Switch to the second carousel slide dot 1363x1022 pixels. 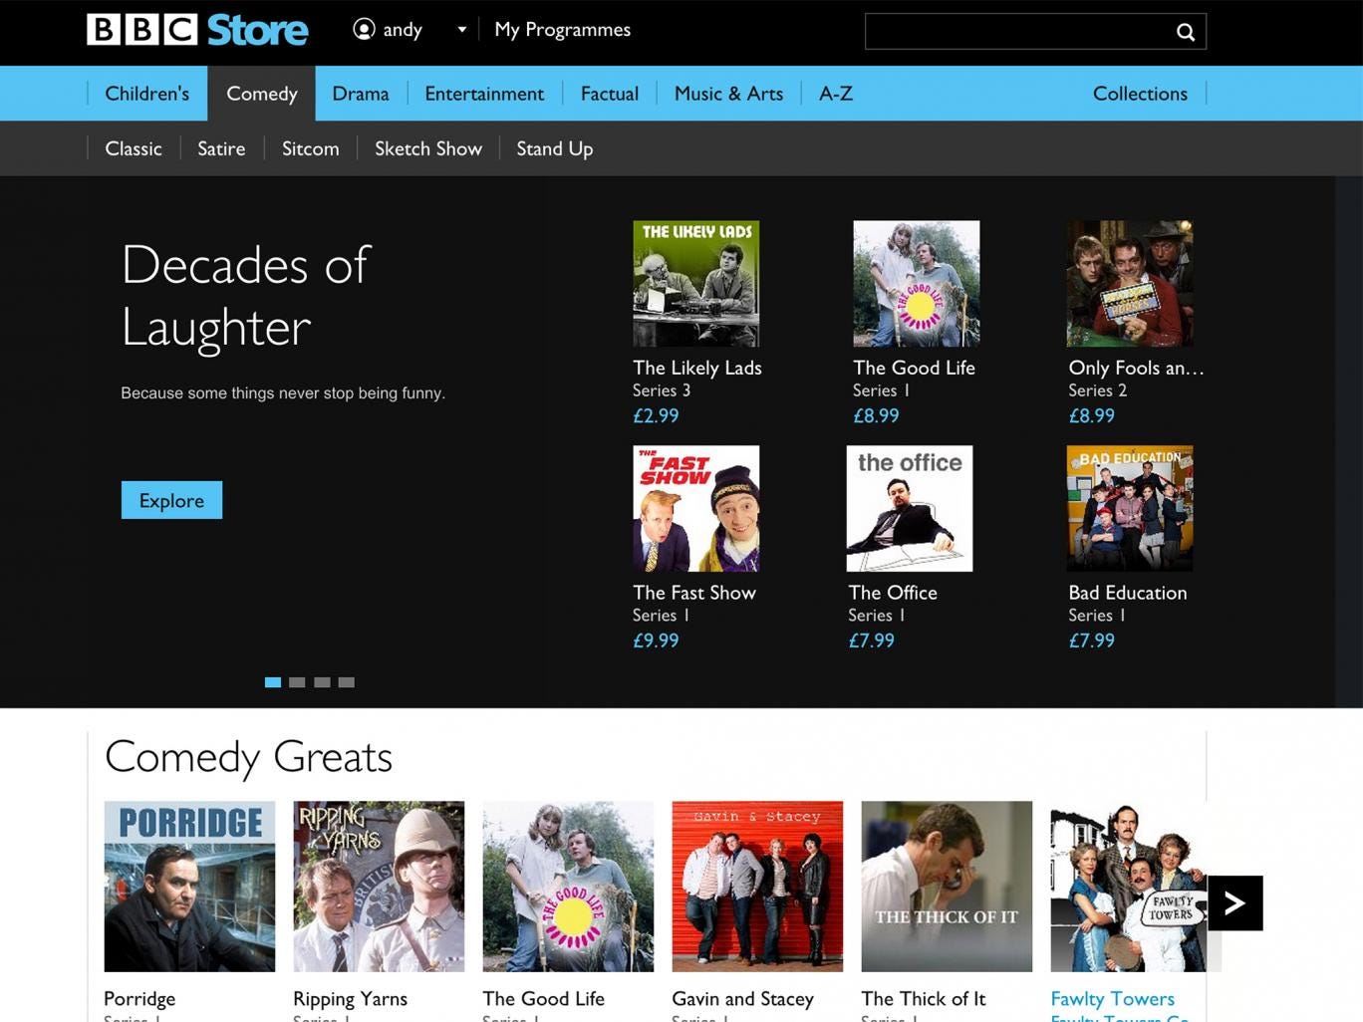point(297,682)
